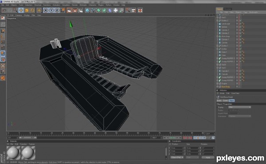Expand the Engine null object

point(217,84)
